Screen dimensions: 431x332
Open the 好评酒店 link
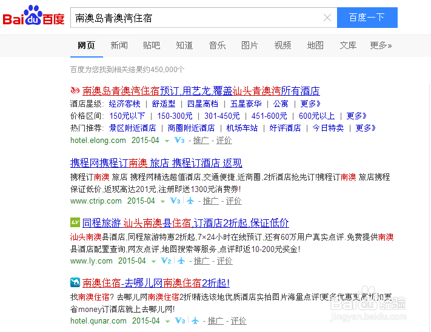pos(285,128)
